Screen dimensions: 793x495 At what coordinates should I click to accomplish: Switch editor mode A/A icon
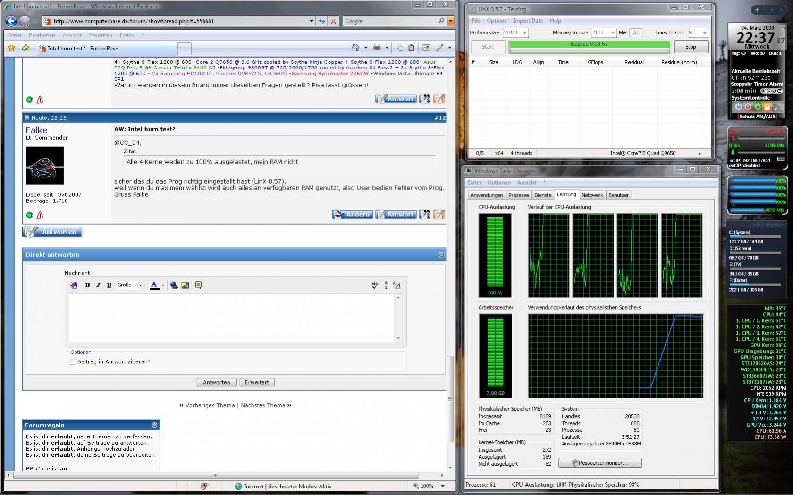(x=396, y=285)
